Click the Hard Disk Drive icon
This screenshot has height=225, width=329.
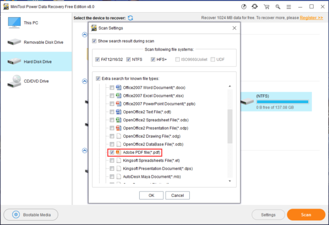point(14,61)
